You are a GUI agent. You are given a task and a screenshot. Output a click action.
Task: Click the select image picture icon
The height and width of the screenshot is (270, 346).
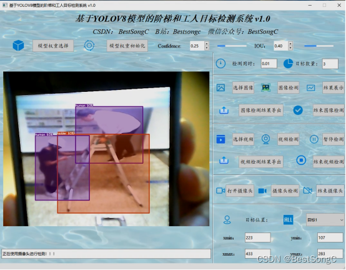pyautogui.click(x=220, y=87)
